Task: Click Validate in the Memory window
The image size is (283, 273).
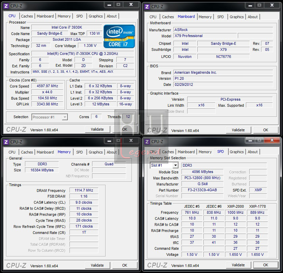Action: (x=97, y=265)
